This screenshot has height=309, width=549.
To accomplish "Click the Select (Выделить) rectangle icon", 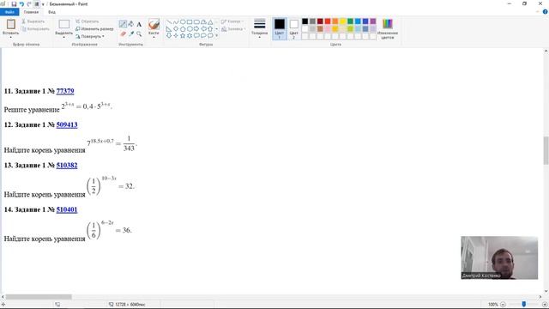I will pyautogui.click(x=63, y=24).
